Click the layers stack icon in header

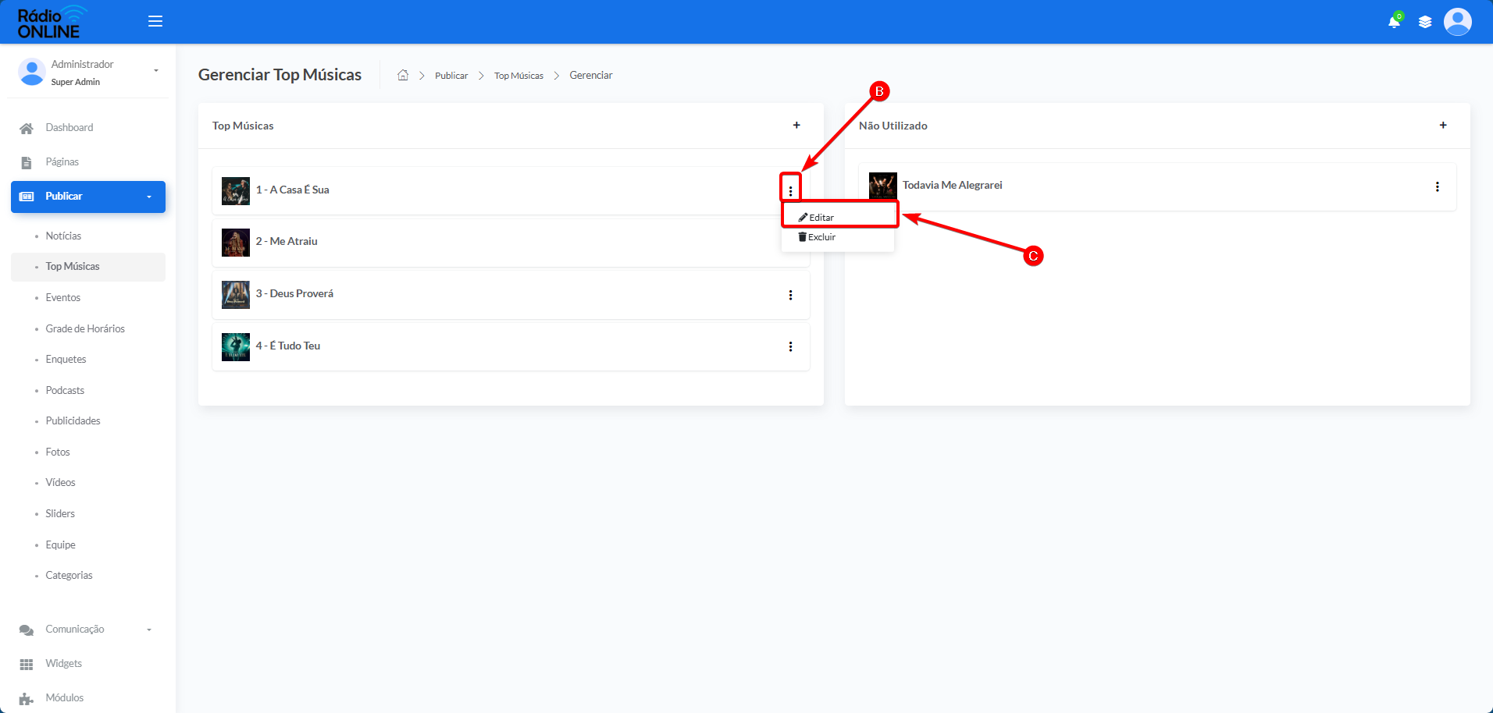pos(1425,22)
